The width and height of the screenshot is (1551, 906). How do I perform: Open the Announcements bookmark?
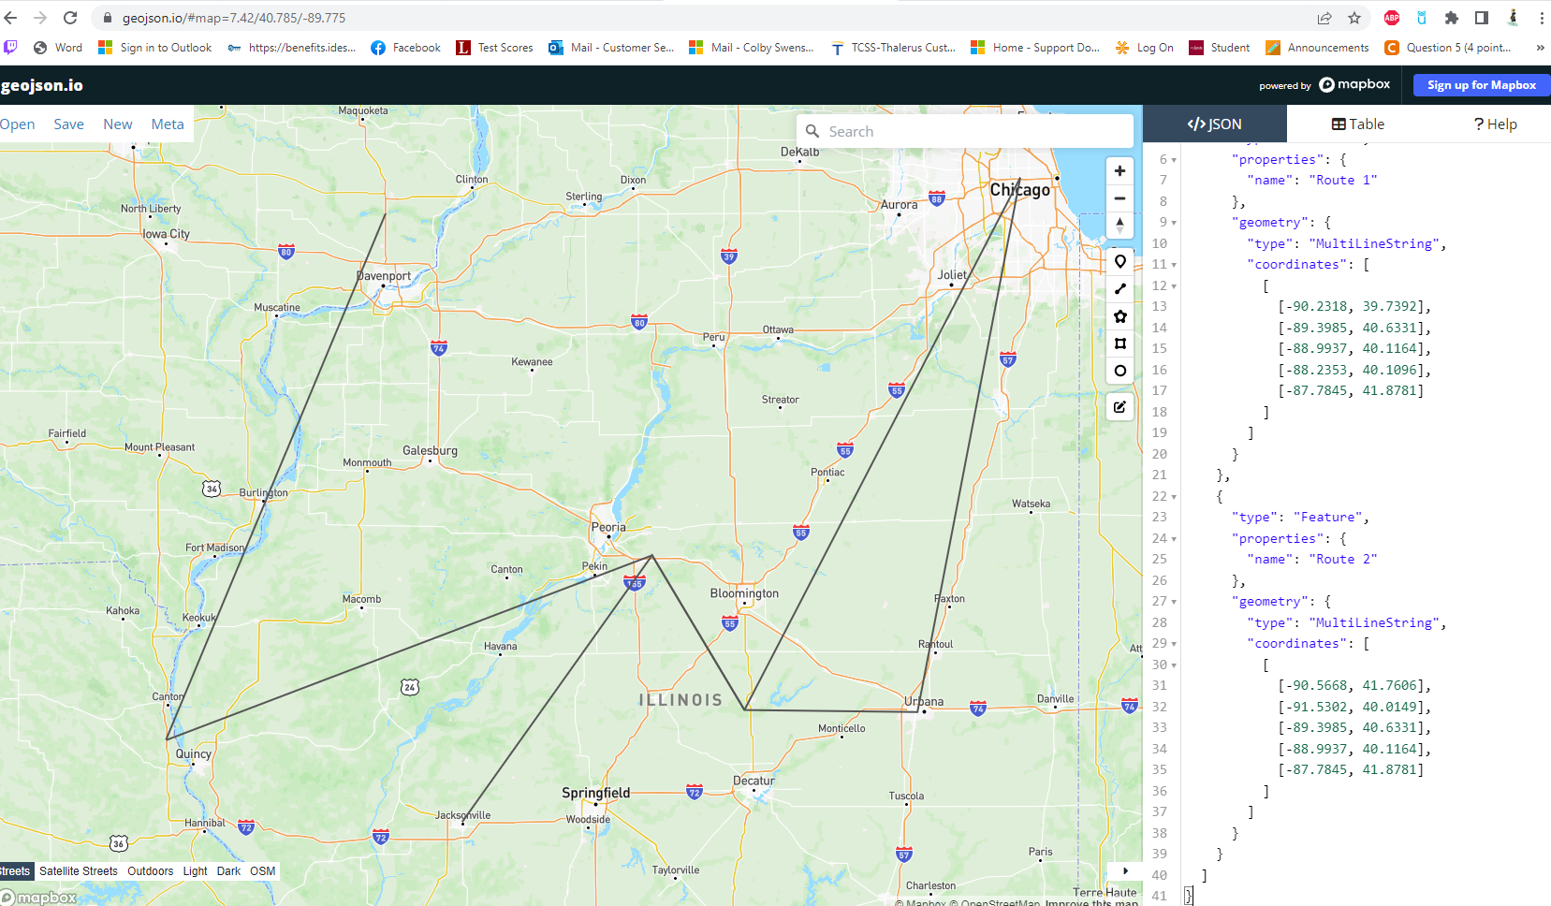(x=1317, y=48)
